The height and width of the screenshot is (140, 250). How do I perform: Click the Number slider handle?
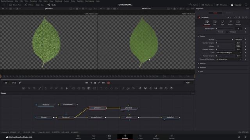pos(232,40)
